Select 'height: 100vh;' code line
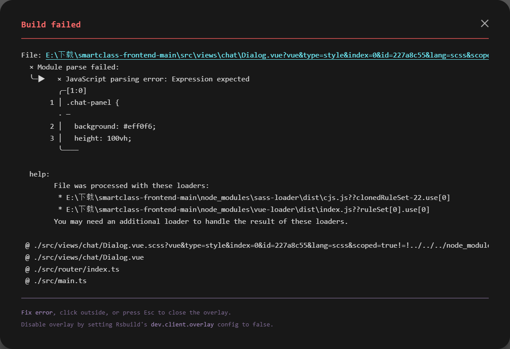This screenshot has height=349, width=510. (x=103, y=138)
